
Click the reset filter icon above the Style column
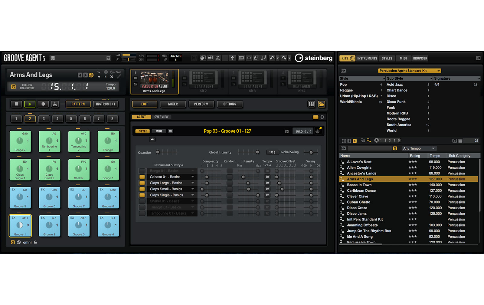(343, 71)
